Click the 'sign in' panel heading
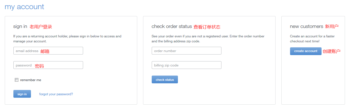The height and width of the screenshot is (111, 350). coord(20,27)
